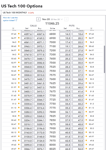Buy the 7400 put at 32.4

(78, 59)
